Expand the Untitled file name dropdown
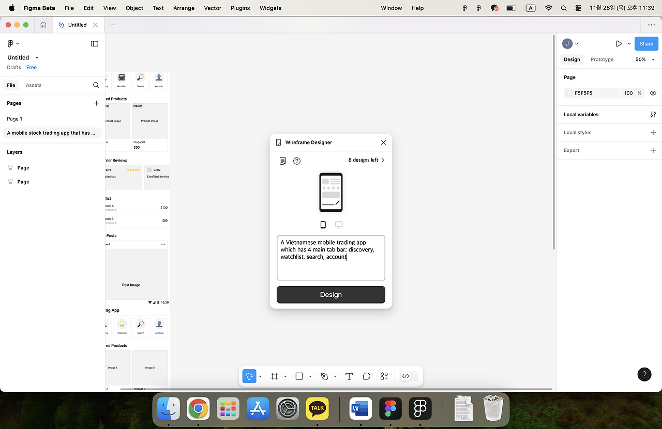Viewport: 662px width, 429px height. click(x=37, y=58)
